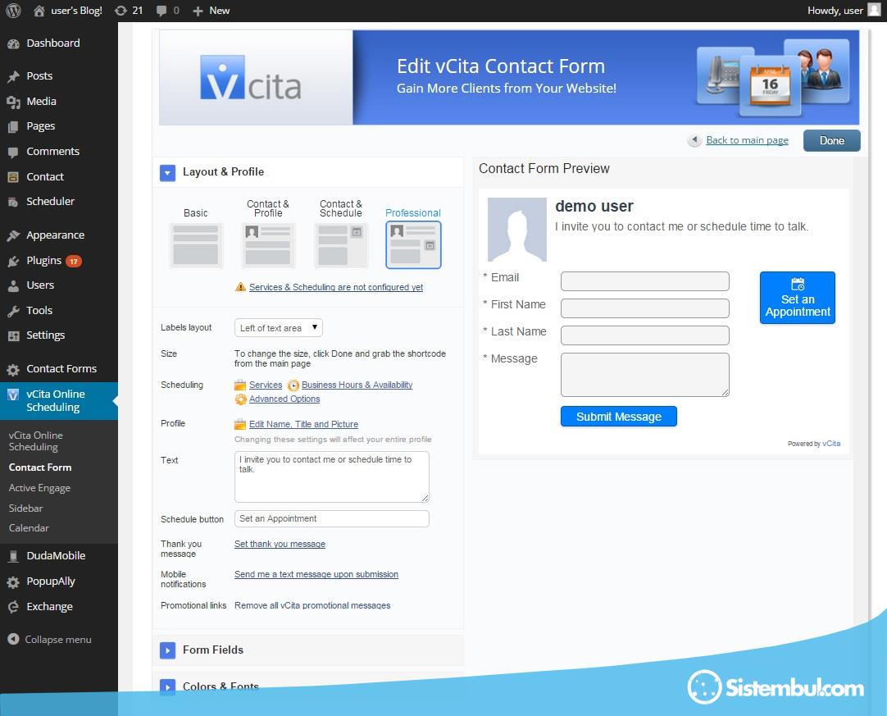Click the DudaMobile phone icon
This screenshot has height=716, width=887.
coord(14,556)
